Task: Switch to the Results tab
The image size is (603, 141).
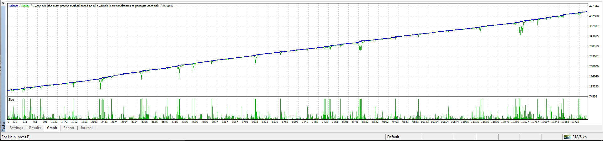Action: click(x=35, y=128)
